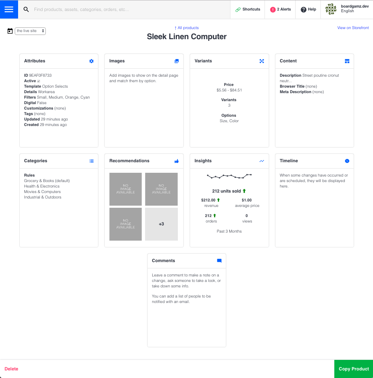Open the Images card heading

point(117,61)
